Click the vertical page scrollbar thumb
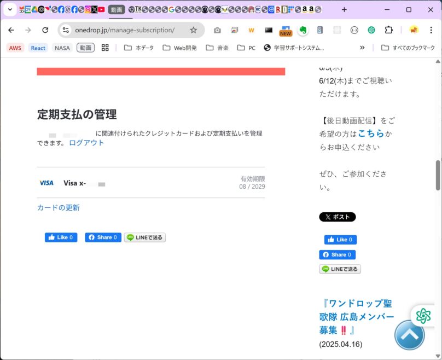The image size is (442, 360). (438, 175)
